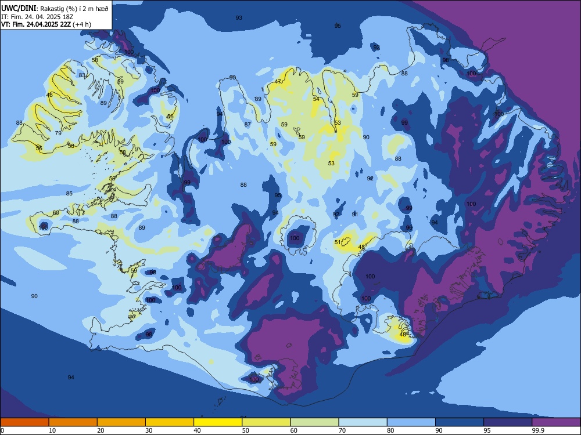Click the map humidity value '85' over Breiðafjörður
The width and height of the screenshot is (581, 435).
coord(69,194)
